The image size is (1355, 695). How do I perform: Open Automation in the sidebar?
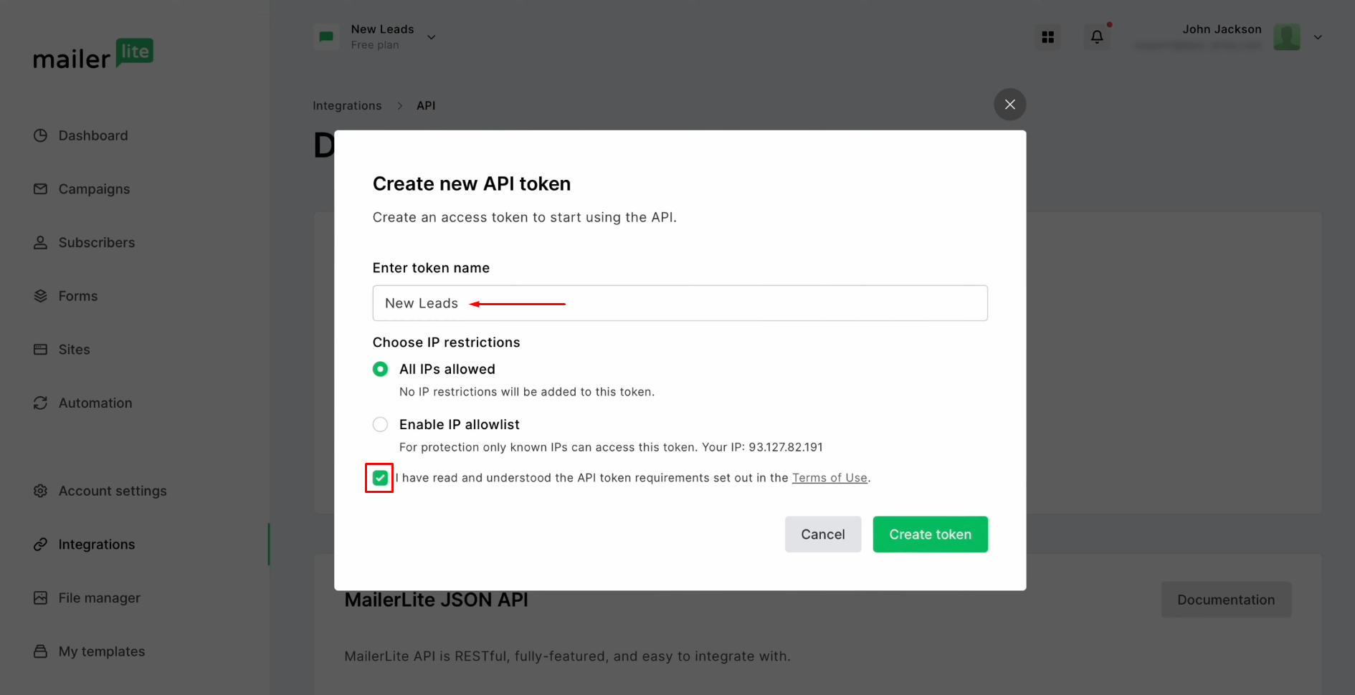coord(95,403)
